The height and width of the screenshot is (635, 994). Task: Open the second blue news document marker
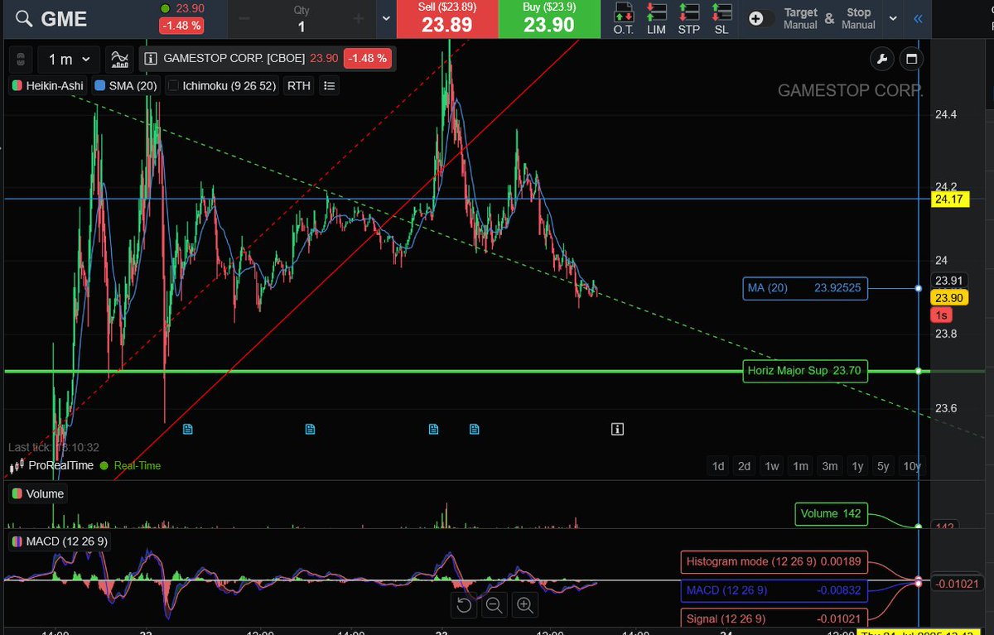310,429
